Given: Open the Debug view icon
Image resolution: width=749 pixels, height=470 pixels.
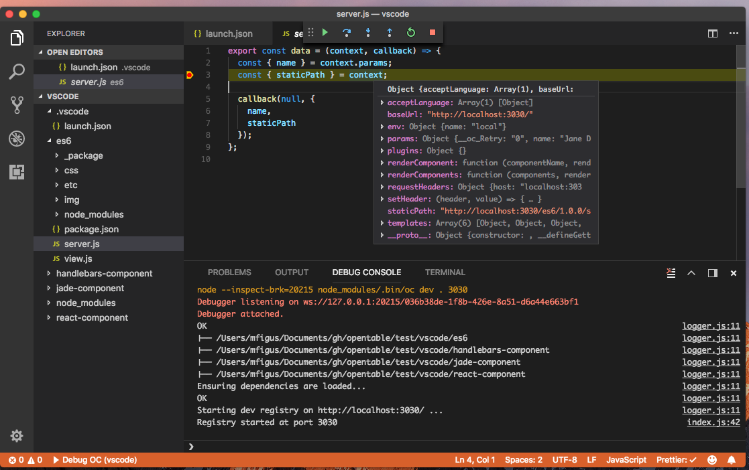Looking at the screenshot, I should point(17,139).
